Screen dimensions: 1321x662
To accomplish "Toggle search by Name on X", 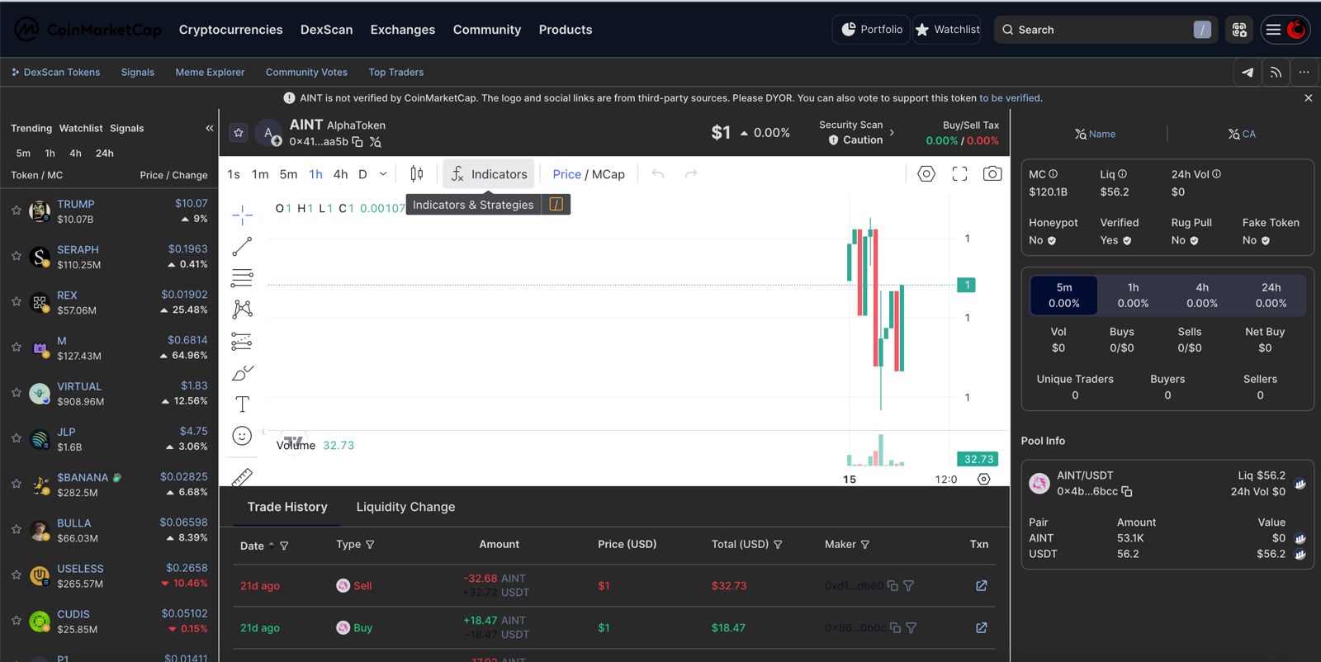I will (1095, 134).
